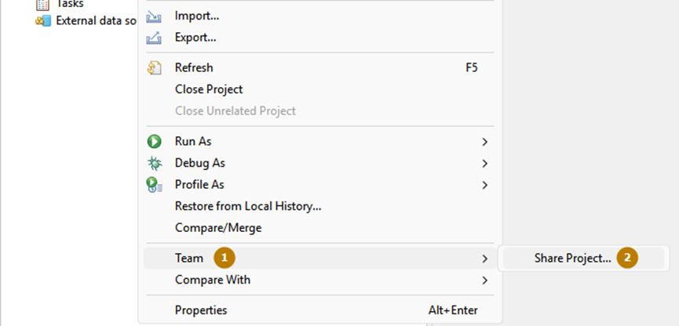Choose Share Project from Team submenu
The height and width of the screenshot is (326, 679).
coord(572,258)
